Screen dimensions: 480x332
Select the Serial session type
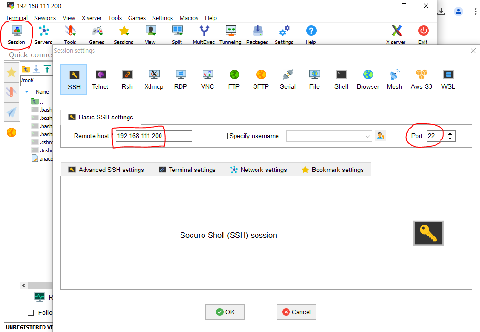(x=288, y=79)
